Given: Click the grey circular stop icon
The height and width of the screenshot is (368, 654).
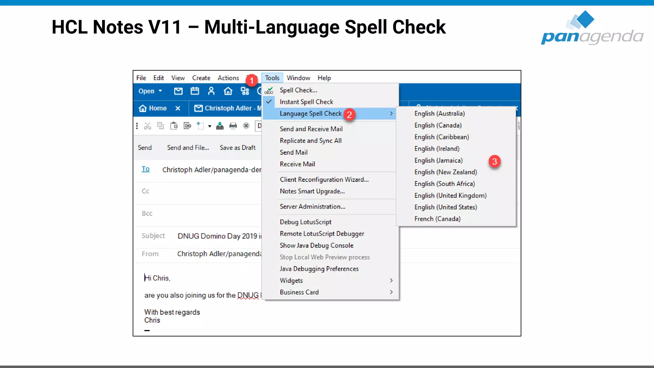Looking at the screenshot, I should point(246,126).
